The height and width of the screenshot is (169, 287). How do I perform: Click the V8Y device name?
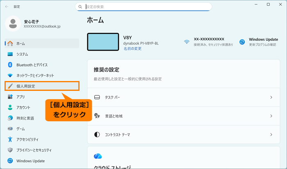(128, 37)
